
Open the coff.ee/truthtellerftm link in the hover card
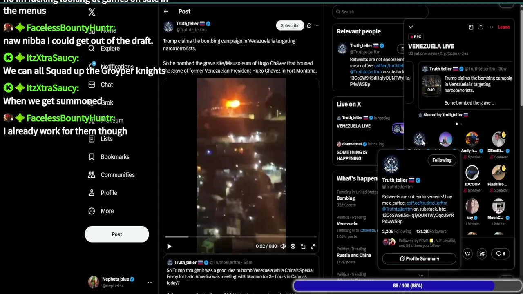coord(427,203)
